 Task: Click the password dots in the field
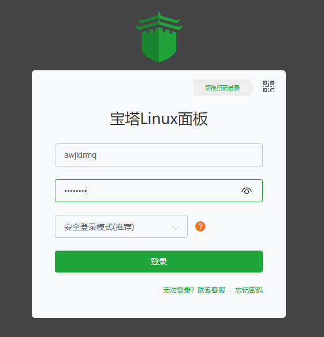point(76,191)
